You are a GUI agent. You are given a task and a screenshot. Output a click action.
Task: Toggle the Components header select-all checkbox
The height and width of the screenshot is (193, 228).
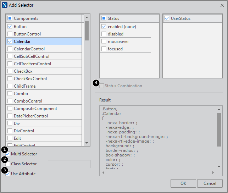point(10,18)
